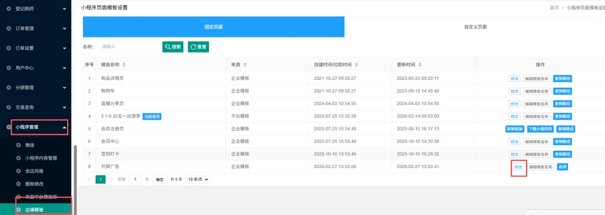
Task: Click the gear icon beside 用户中心
Action: 9,68
